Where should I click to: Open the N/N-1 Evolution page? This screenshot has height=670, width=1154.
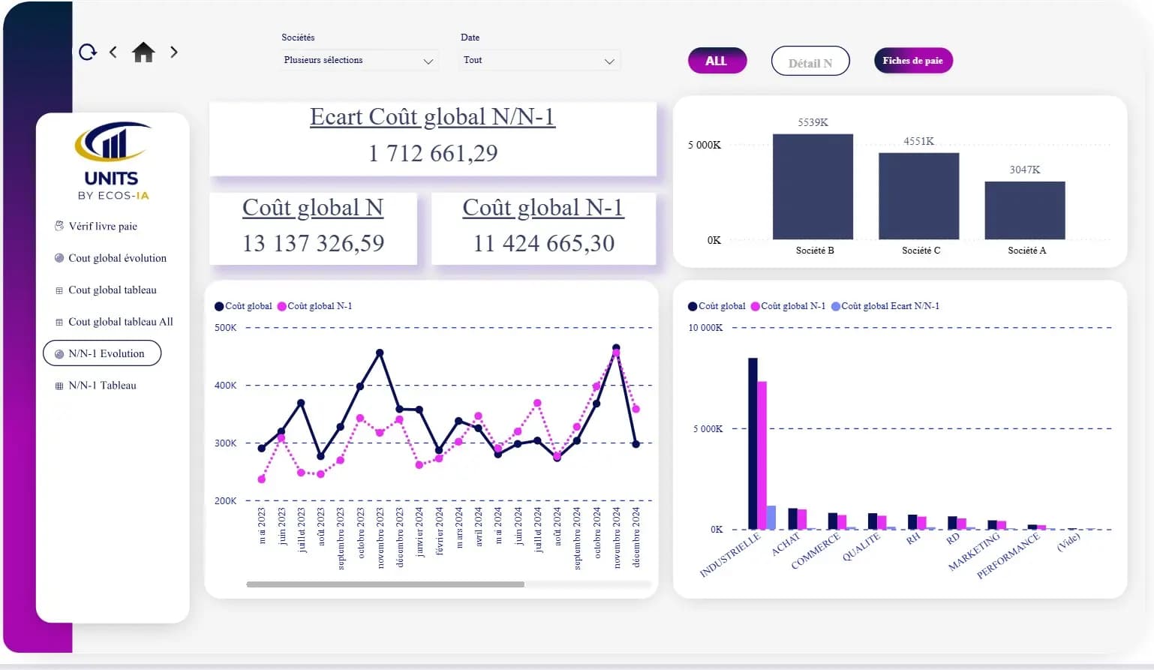(106, 353)
